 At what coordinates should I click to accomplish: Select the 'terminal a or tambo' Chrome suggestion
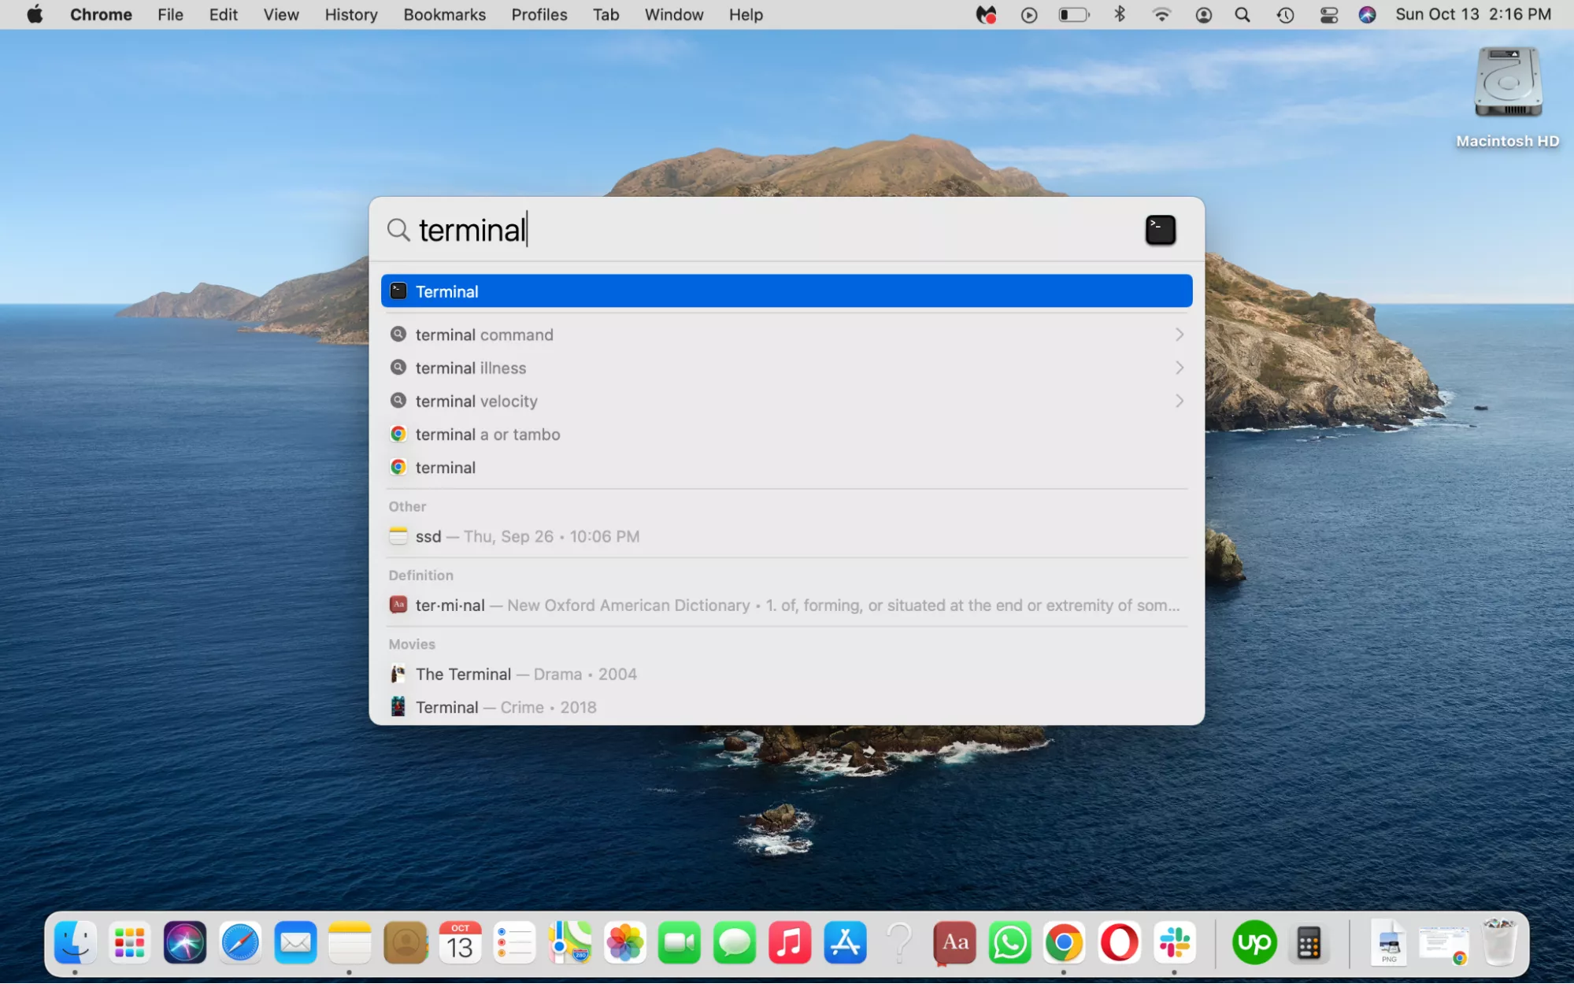coord(487,435)
